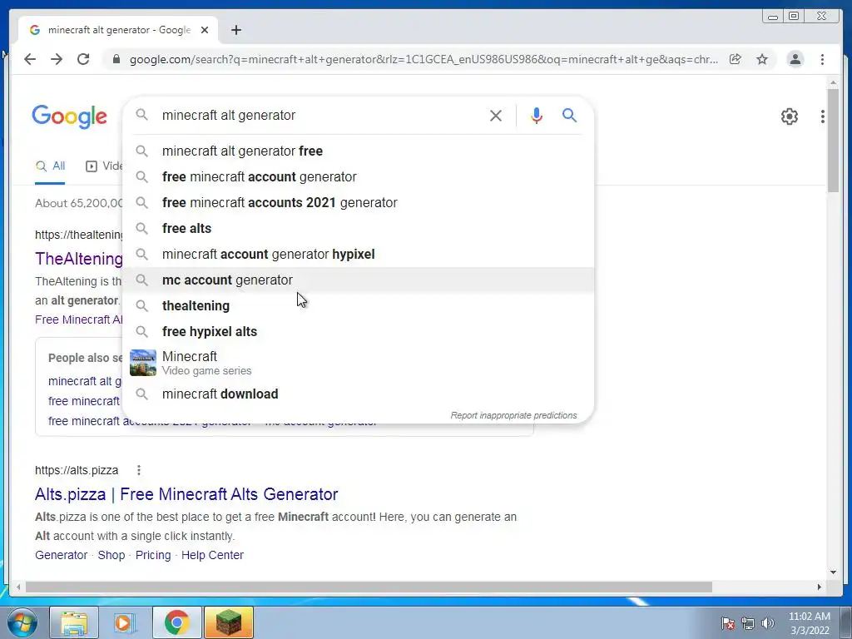Open the Chrome profile avatar menu

795,59
